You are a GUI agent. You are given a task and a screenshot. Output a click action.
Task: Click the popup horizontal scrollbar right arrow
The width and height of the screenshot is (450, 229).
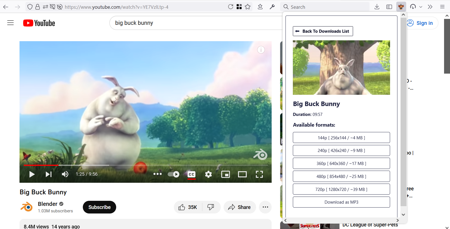coord(397,220)
